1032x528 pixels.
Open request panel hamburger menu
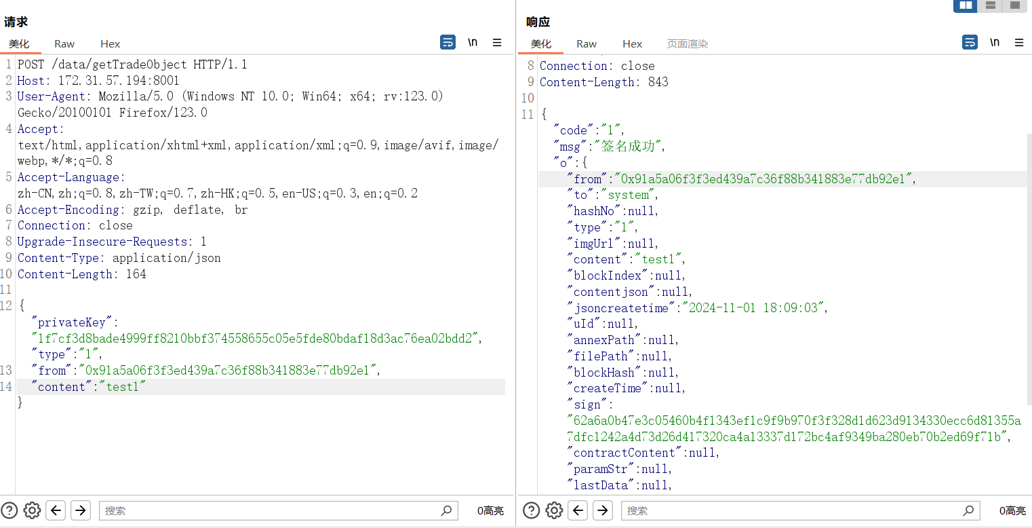(497, 43)
